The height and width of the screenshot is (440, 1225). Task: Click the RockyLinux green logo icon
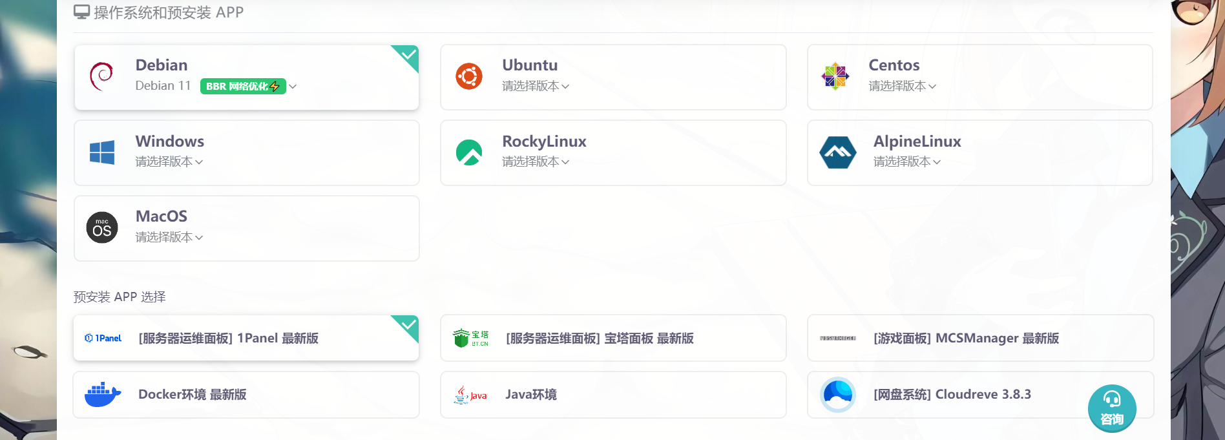pos(469,152)
